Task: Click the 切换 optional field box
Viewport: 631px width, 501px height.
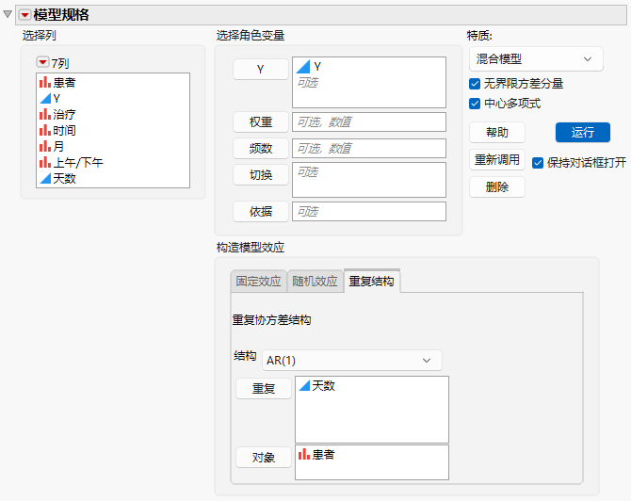Action: 369,180
